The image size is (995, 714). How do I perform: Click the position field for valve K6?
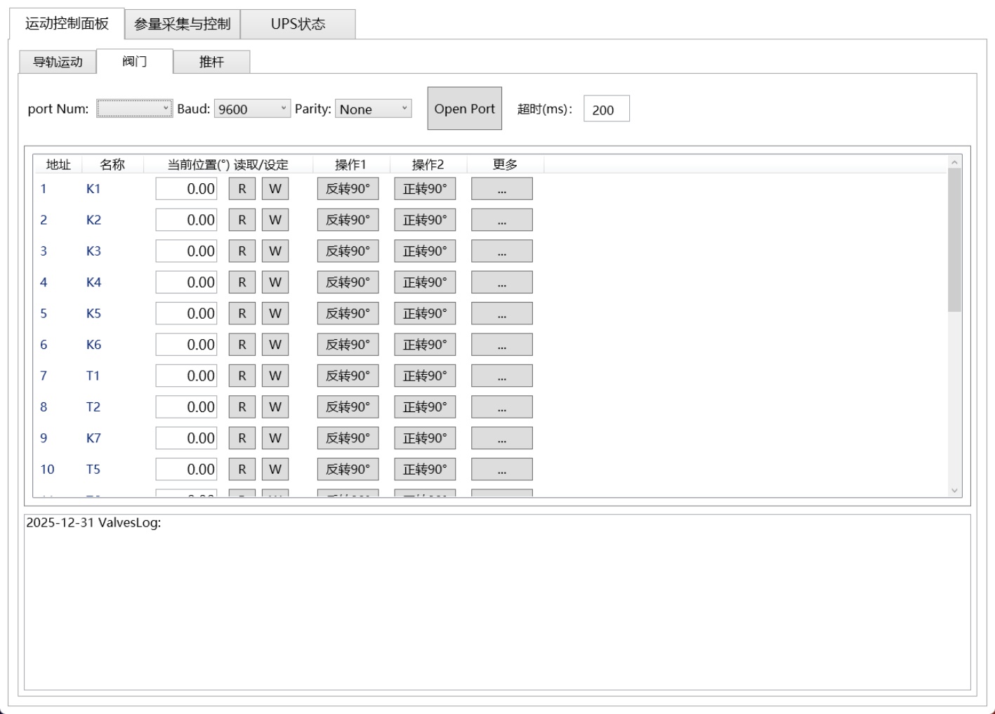186,345
